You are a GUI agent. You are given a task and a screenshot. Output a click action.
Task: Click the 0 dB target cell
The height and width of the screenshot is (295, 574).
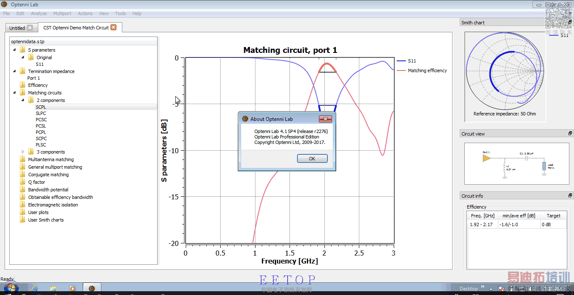tap(553, 225)
